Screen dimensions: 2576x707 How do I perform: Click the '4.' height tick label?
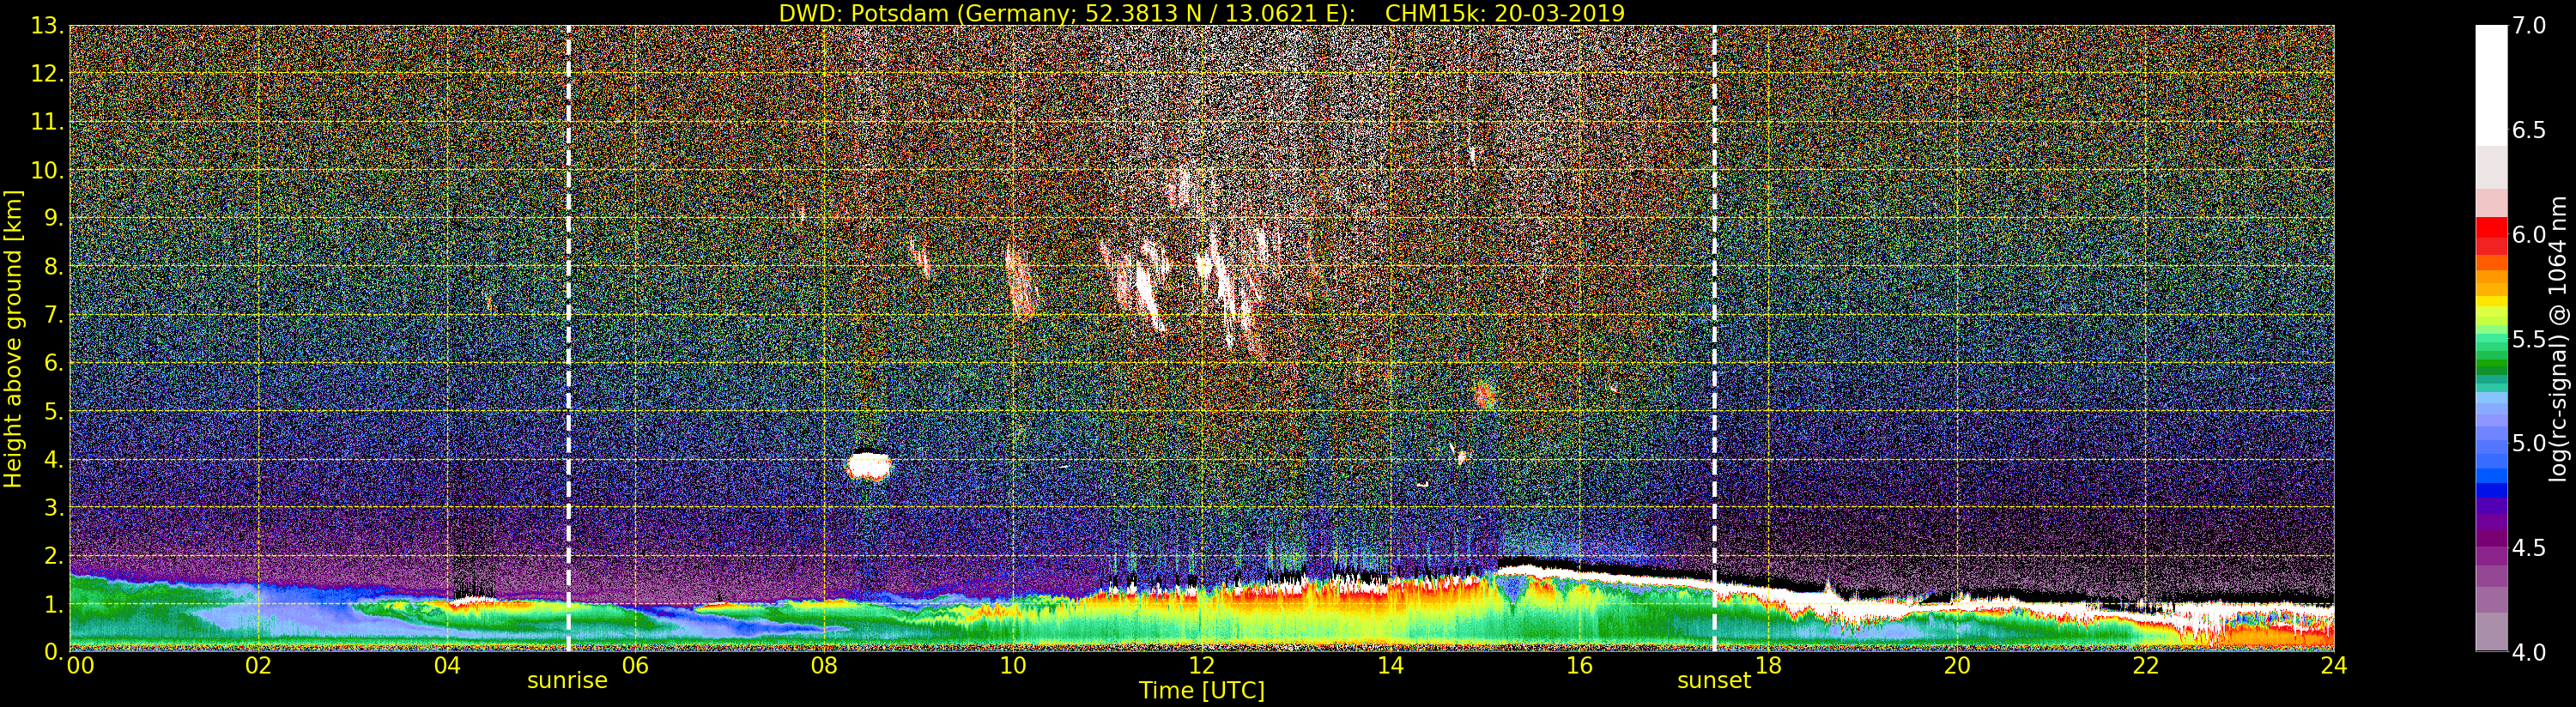coord(54,459)
